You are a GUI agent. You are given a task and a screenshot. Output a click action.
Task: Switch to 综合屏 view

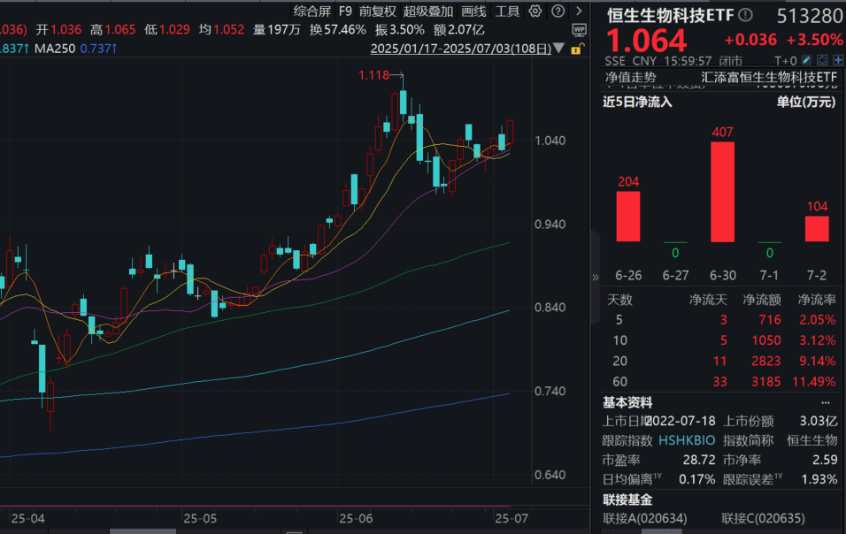312,11
